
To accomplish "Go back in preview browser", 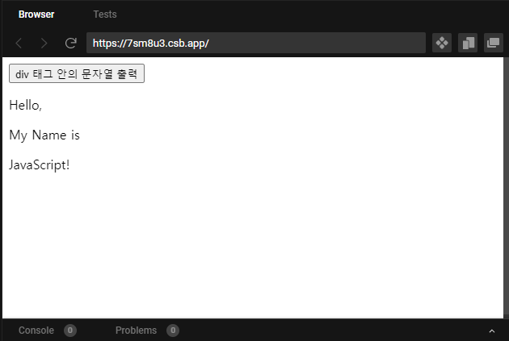I will point(19,43).
